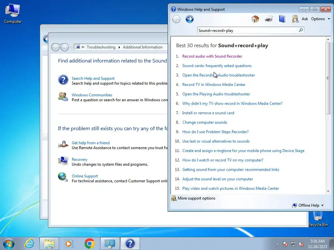The image size is (334, 250).
Task: Go forward in Help and Support
Action: pyautogui.click(x=190, y=19)
